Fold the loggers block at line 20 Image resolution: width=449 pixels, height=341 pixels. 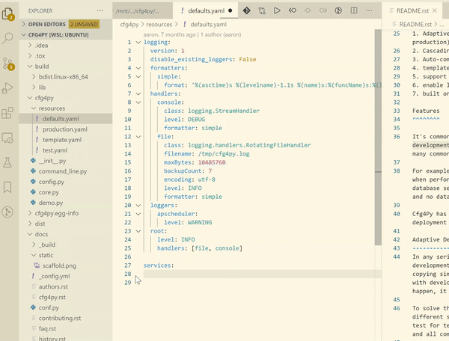[138, 206]
